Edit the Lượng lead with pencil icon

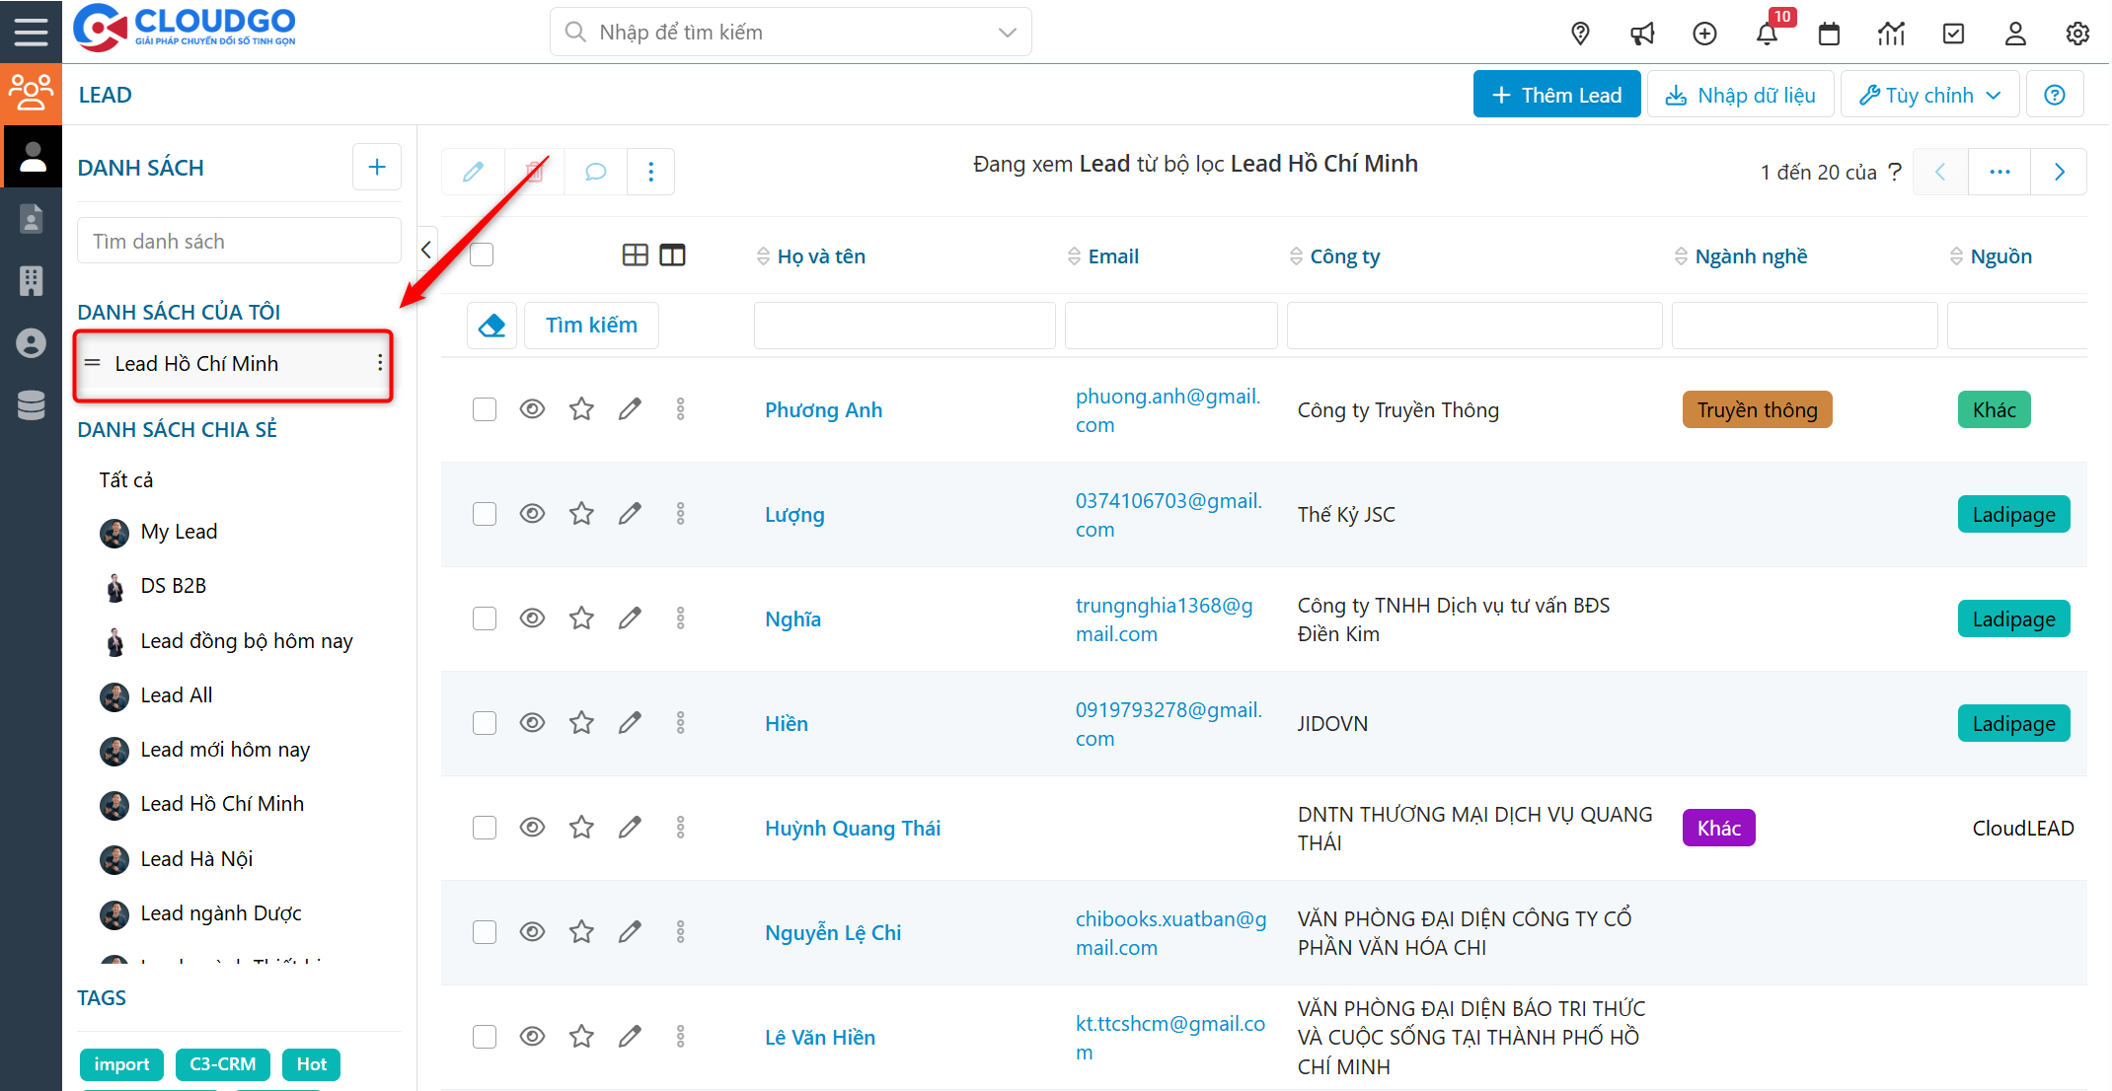pyautogui.click(x=630, y=513)
